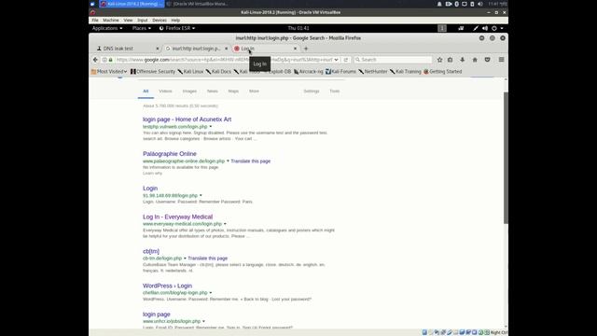
Task: Close the DNS leak test tab
Action: (x=158, y=49)
